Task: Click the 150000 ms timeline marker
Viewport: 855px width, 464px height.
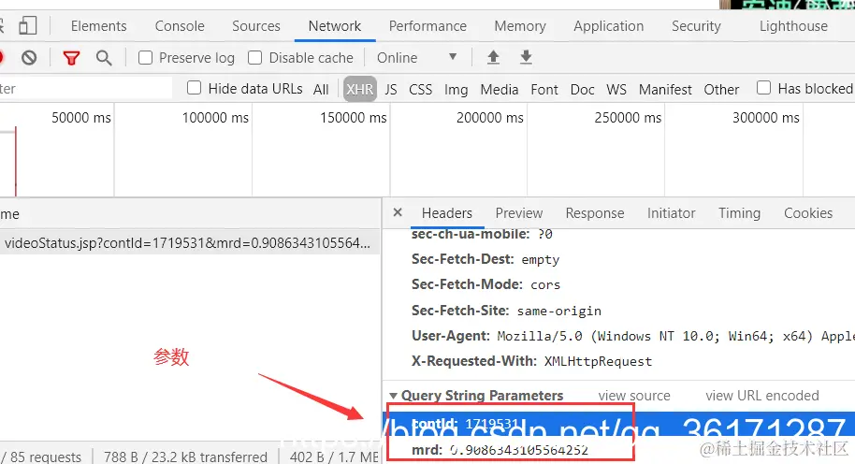Action: pyautogui.click(x=354, y=118)
